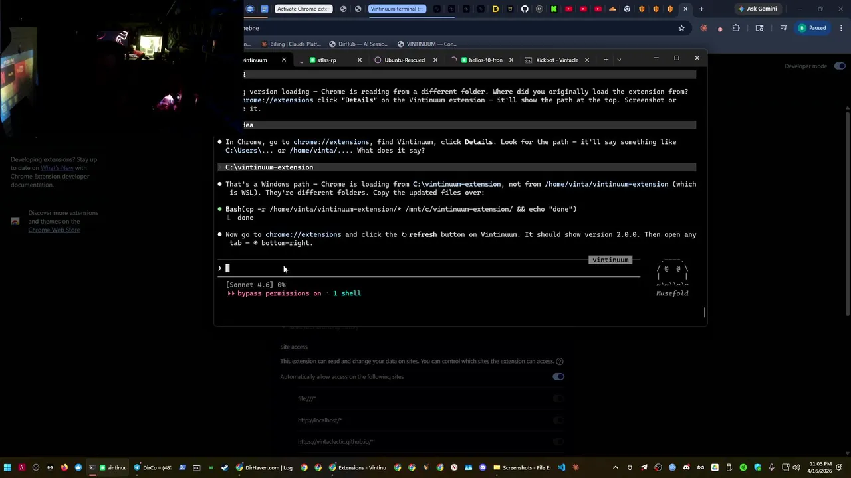Open notification center bell icon
The image size is (851, 478).
[839, 467]
